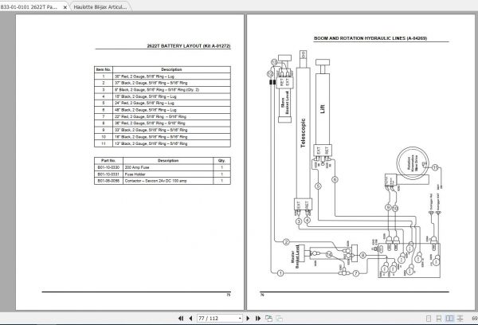
Task: Select the B33-01-0101 2622T Pa... tab
Action: pos(29,7)
